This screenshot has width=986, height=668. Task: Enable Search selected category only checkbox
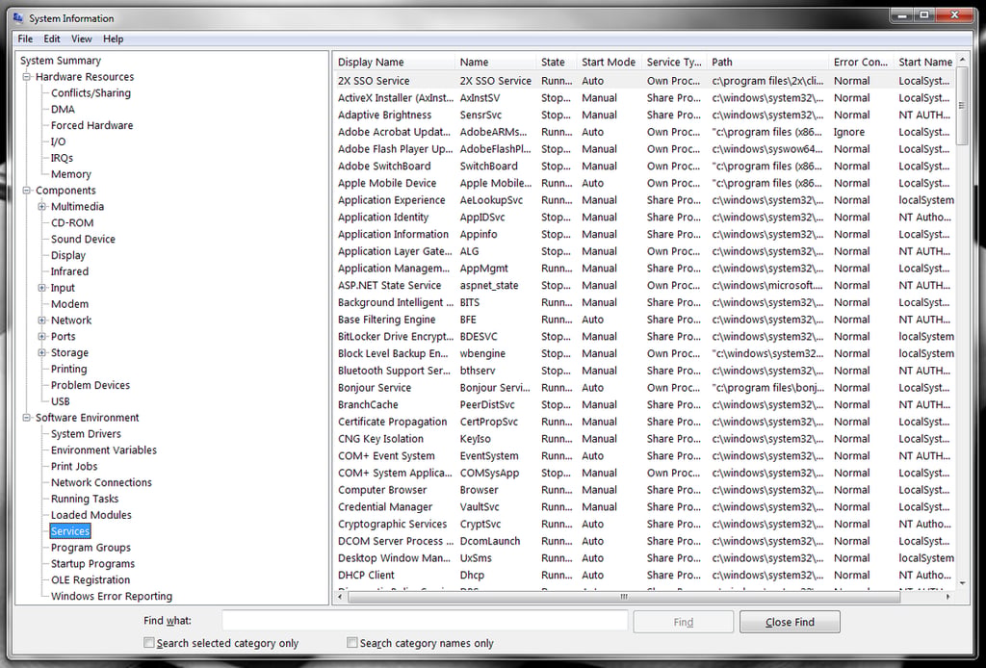[149, 642]
